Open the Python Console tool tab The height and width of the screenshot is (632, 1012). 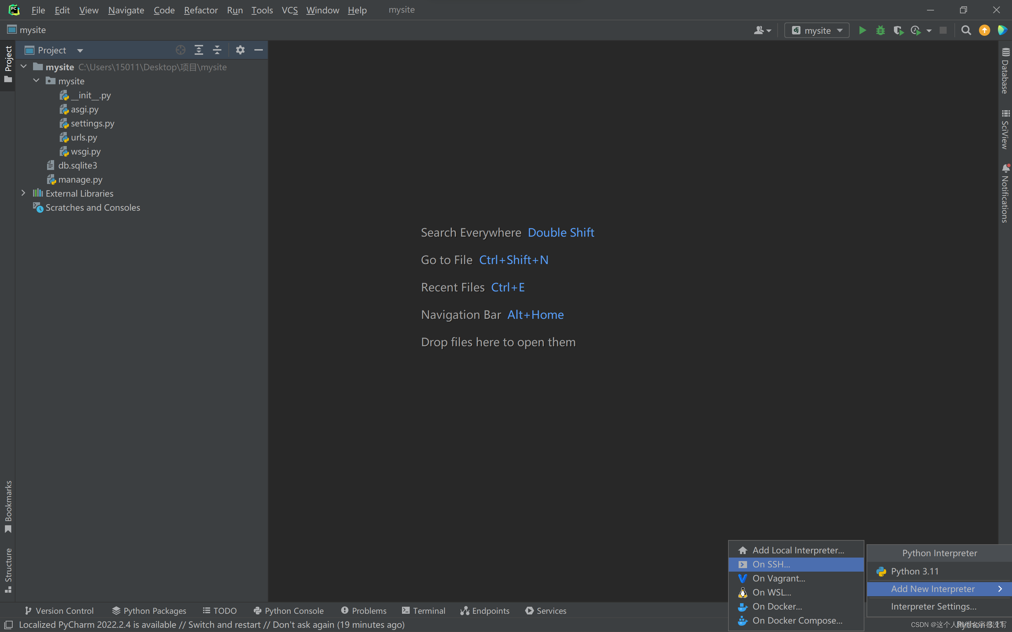[x=288, y=611]
